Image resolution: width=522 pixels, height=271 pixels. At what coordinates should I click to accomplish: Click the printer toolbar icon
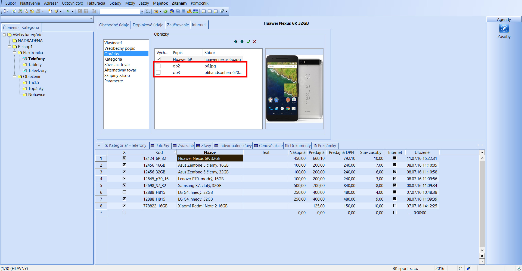point(20,11)
